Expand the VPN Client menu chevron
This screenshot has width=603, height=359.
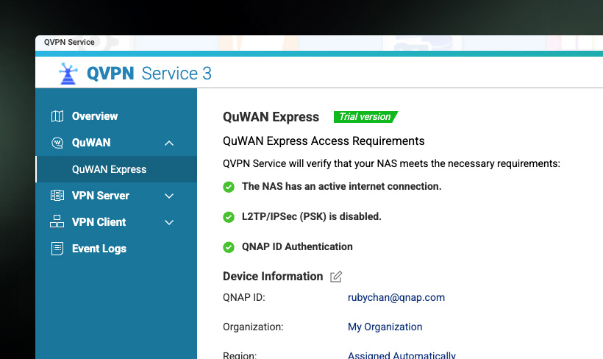tap(169, 222)
